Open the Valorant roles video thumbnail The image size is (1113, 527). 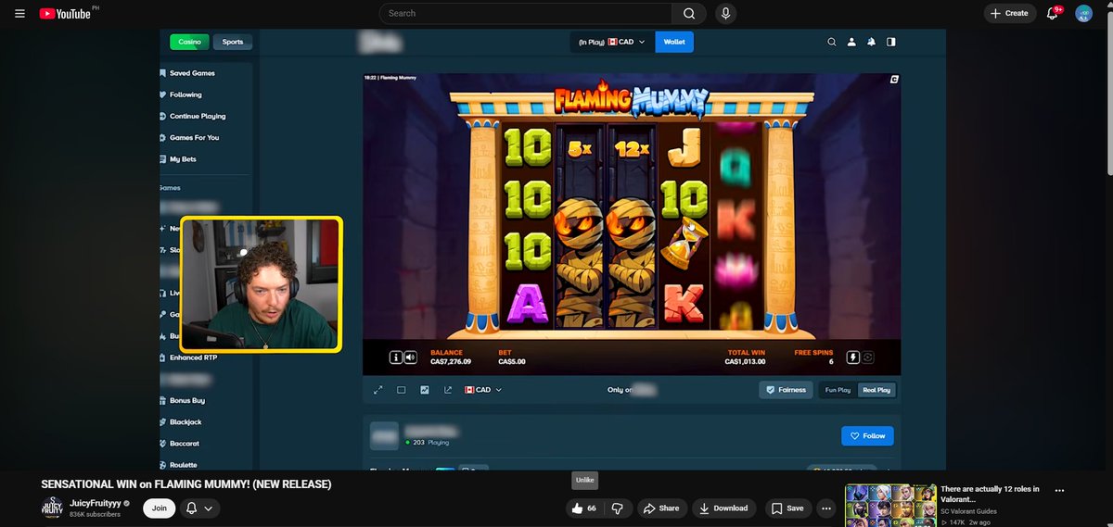coord(890,506)
